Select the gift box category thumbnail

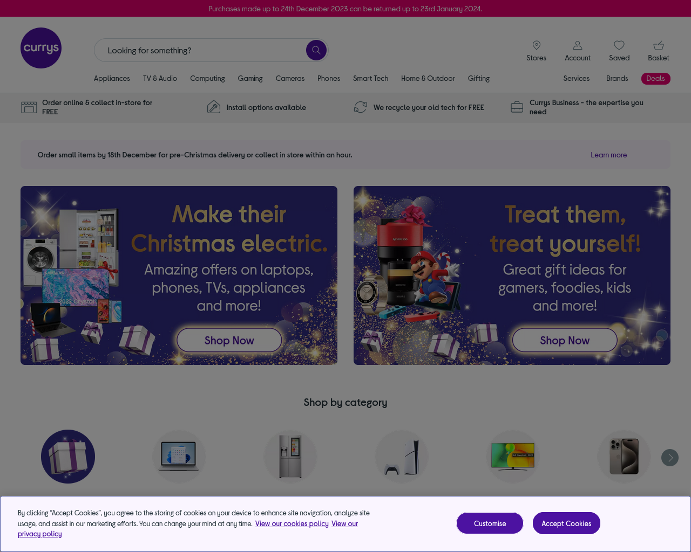click(x=68, y=457)
